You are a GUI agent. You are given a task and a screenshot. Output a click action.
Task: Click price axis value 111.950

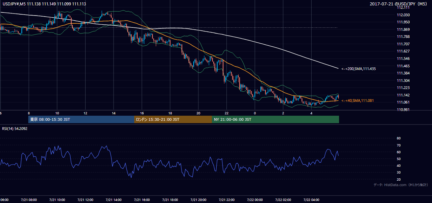coord(403,22)
